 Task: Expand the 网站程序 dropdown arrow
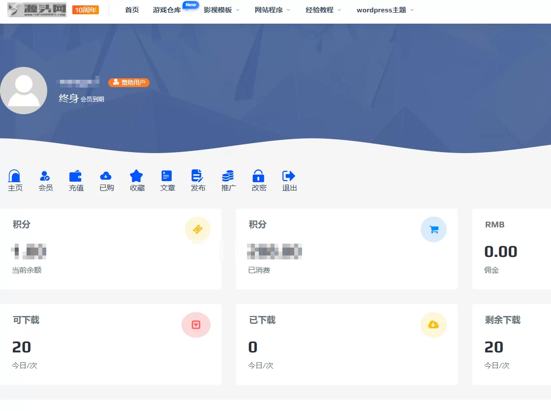(288, 10)
